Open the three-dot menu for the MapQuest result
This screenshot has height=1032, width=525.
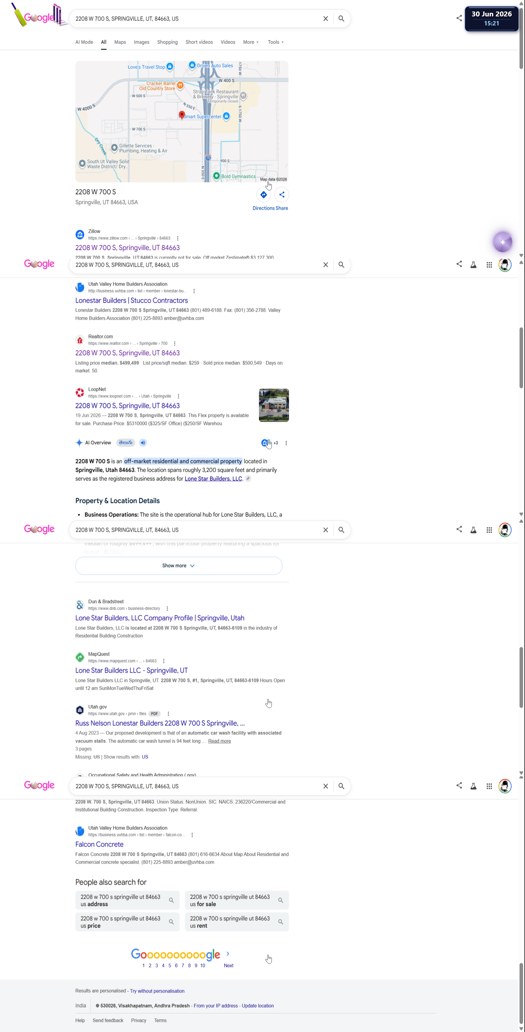(x=164, y=661)
